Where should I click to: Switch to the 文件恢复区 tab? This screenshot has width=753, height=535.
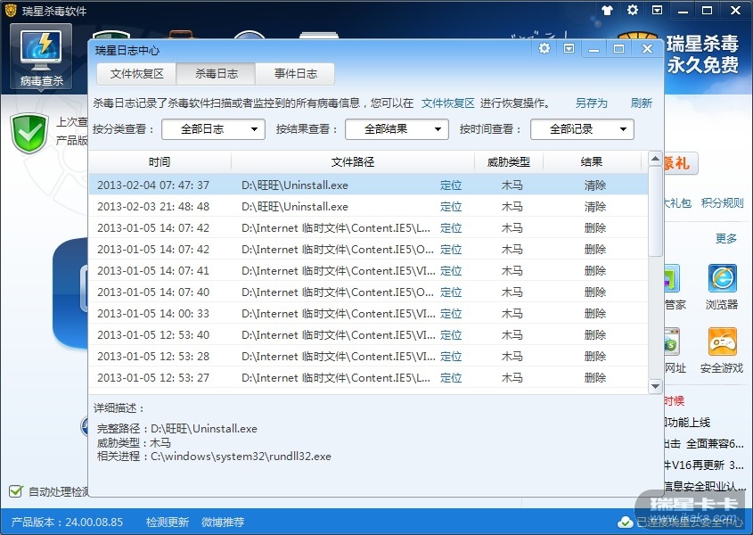pos(136,73)
